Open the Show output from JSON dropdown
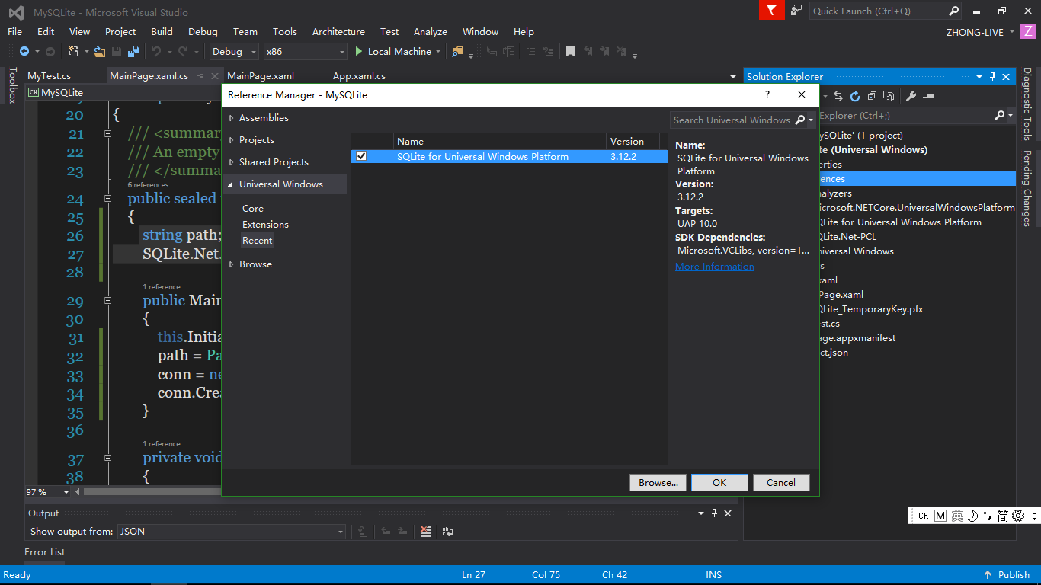 pos(231,532)
